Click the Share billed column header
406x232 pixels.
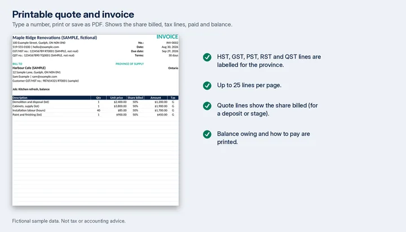(x=135, y=98)
